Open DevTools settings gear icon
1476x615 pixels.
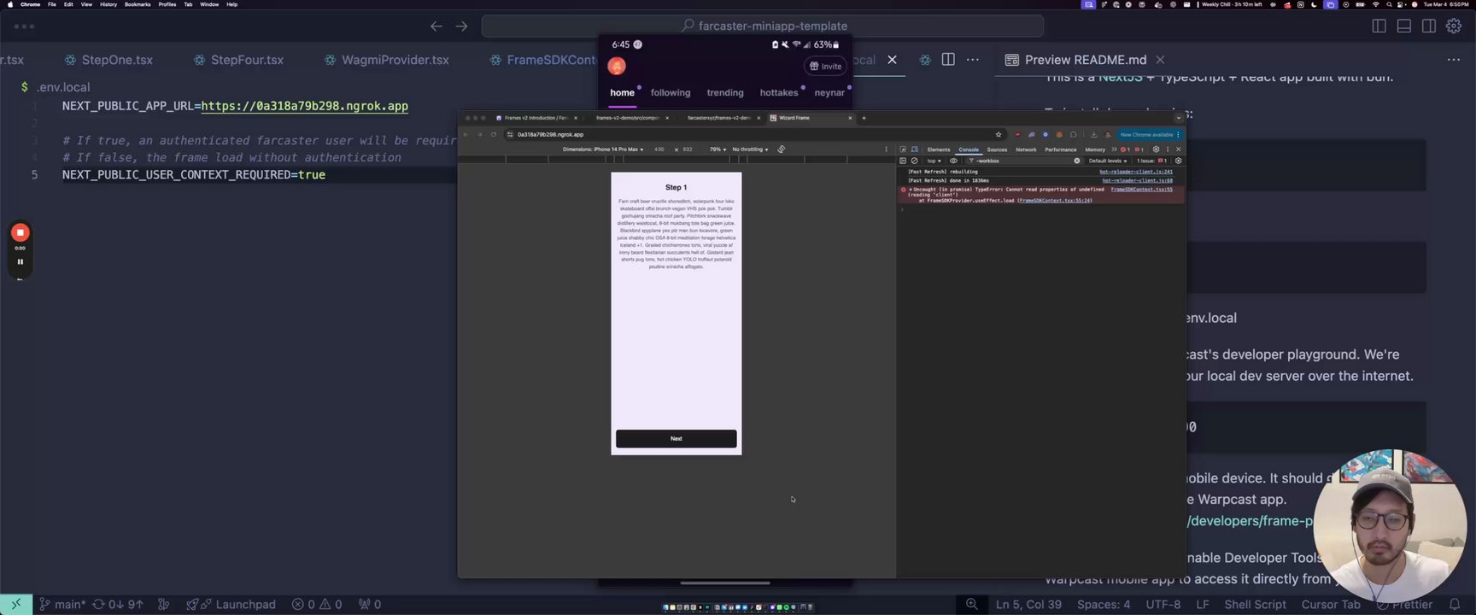[1156, 149]
